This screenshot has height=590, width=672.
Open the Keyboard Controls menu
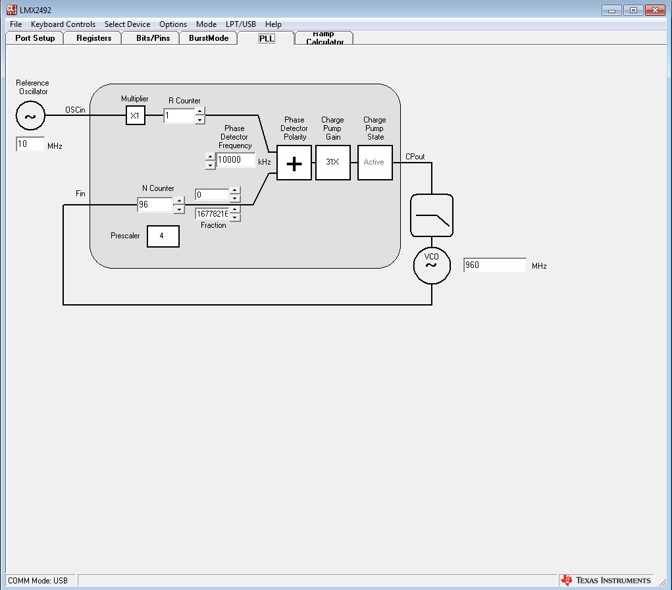tap(63, 24)
